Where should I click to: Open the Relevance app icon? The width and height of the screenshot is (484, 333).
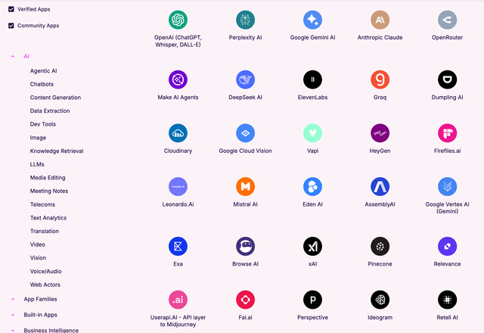[447, 246]
